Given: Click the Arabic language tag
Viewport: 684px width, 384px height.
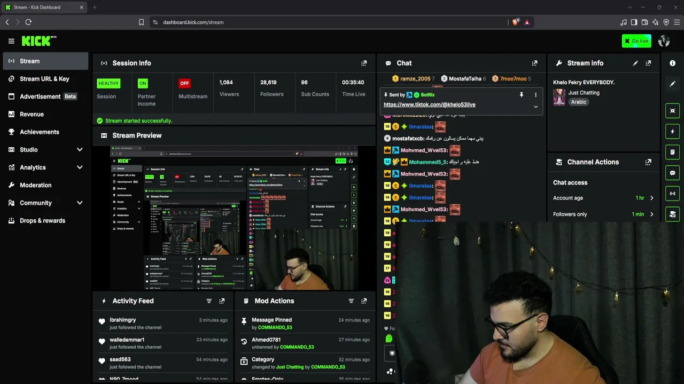Looking at the screenshot, I should click(x=579, y=102).
